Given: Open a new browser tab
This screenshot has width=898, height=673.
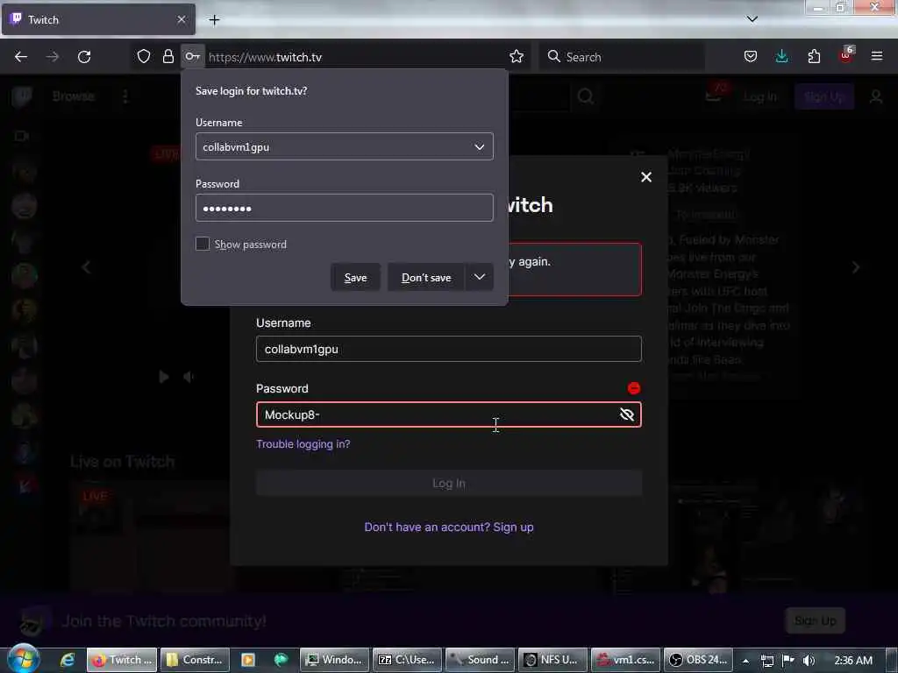Looking at the screenshot, I should pyautogui.click(x=214, y=20).
